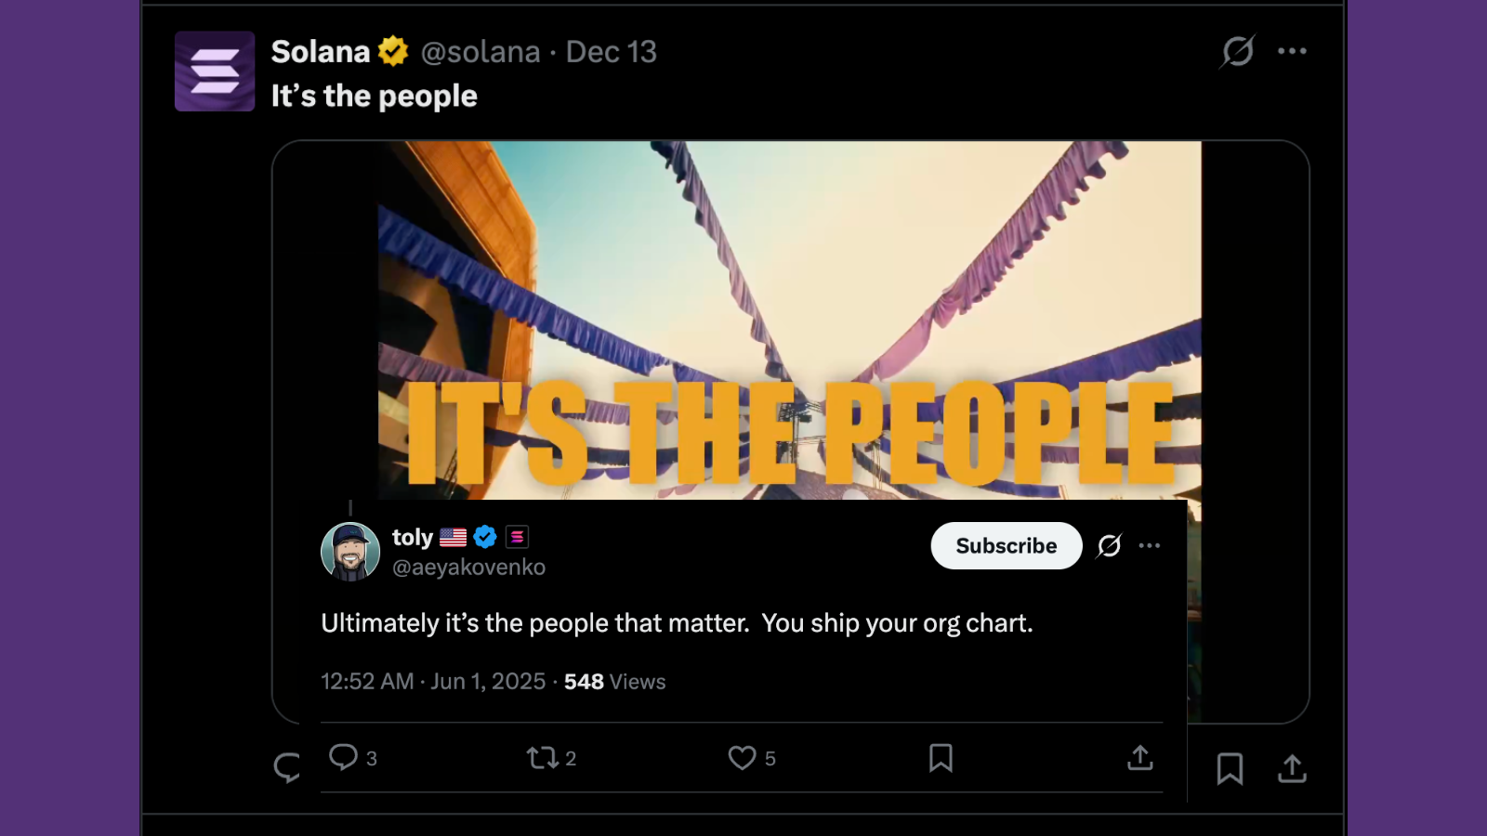Image resolution: width=1487 pixels, height=836 pixels.
Task: Click the 548 Views link
Action: pyautogui.click(x=616, y=681)
